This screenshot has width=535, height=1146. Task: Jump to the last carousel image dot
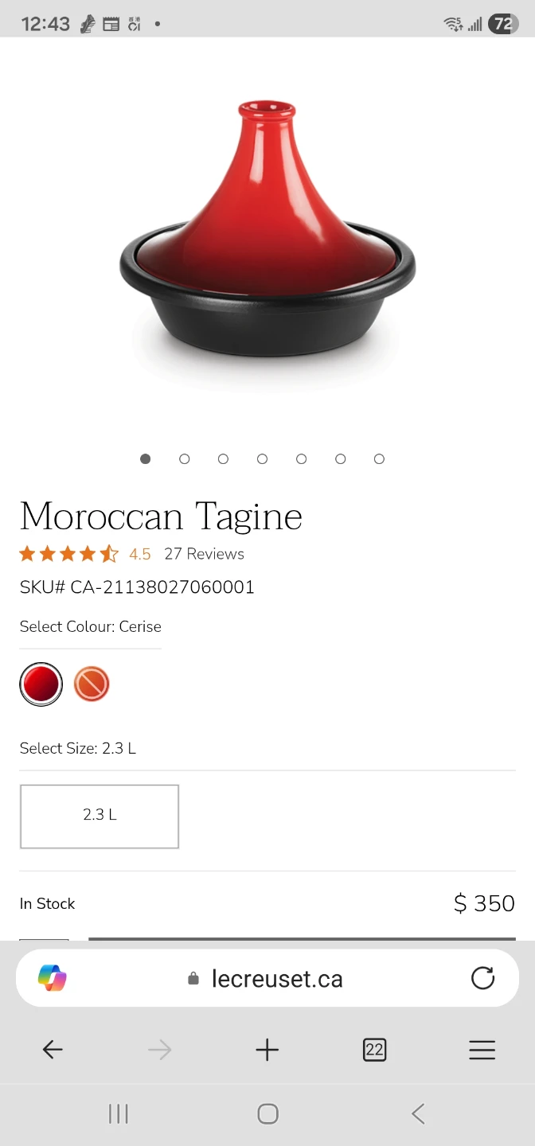tap(379, 459)
